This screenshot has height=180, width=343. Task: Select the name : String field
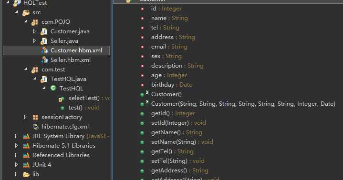click(x=169, y=18)
